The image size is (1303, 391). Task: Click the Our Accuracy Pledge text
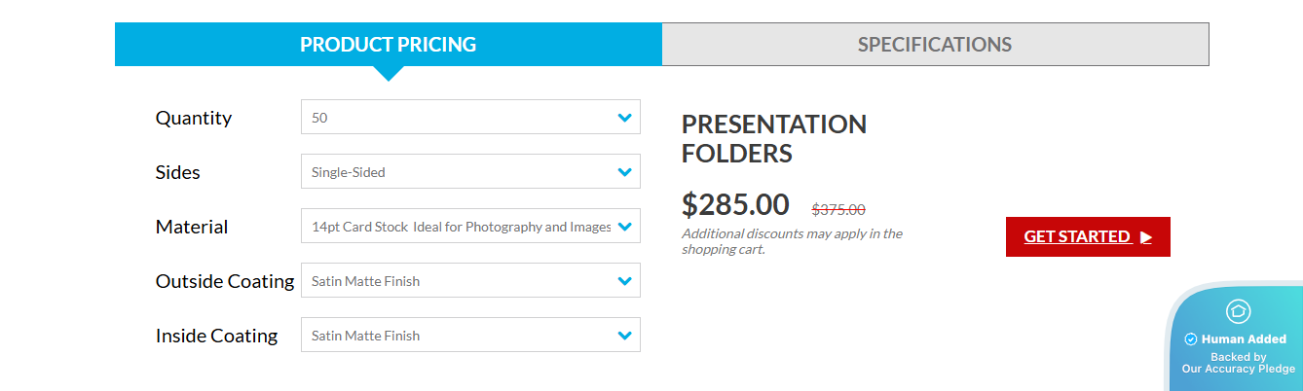pos(1238,369)
